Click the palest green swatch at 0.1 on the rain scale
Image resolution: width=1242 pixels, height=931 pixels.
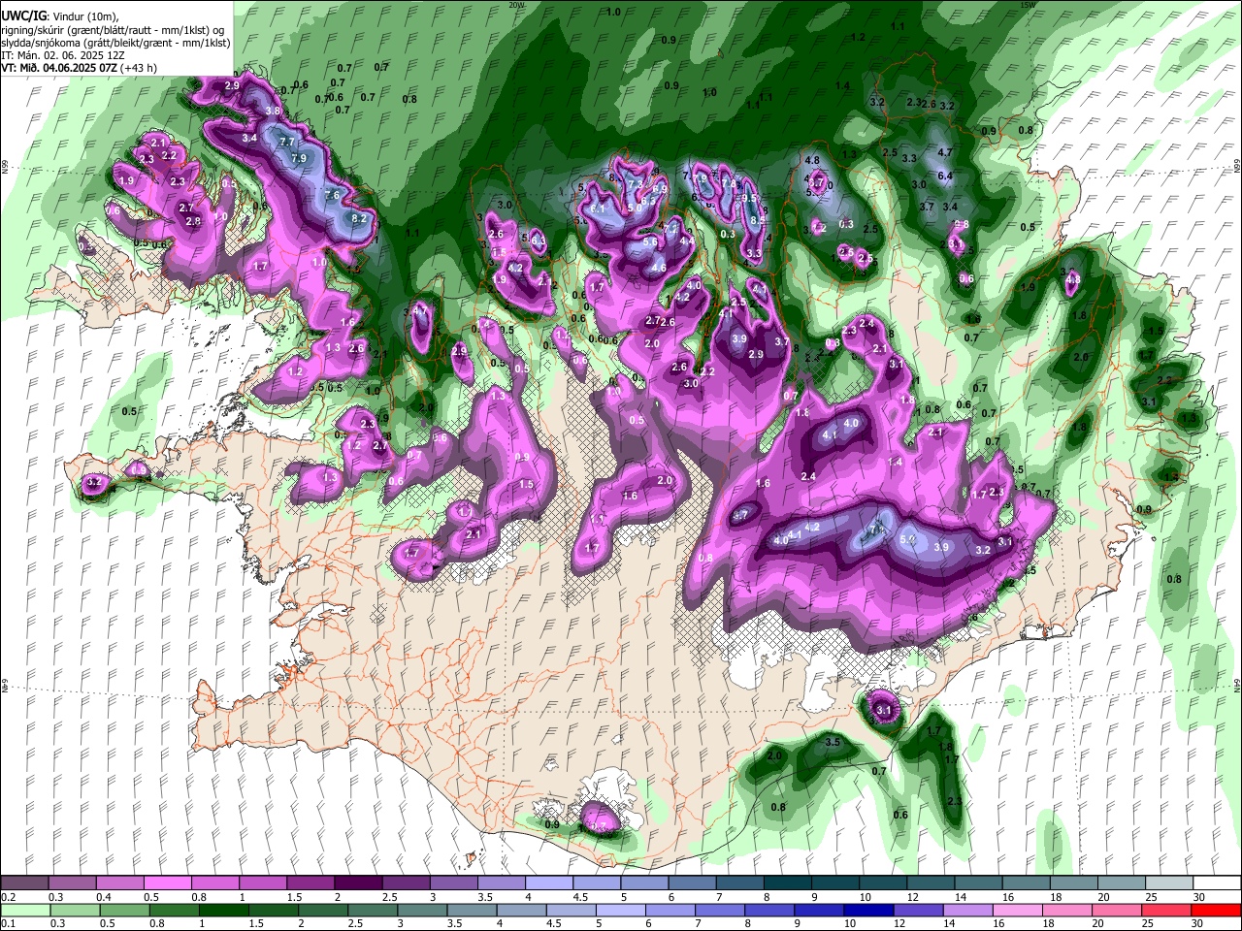(24, 910)
